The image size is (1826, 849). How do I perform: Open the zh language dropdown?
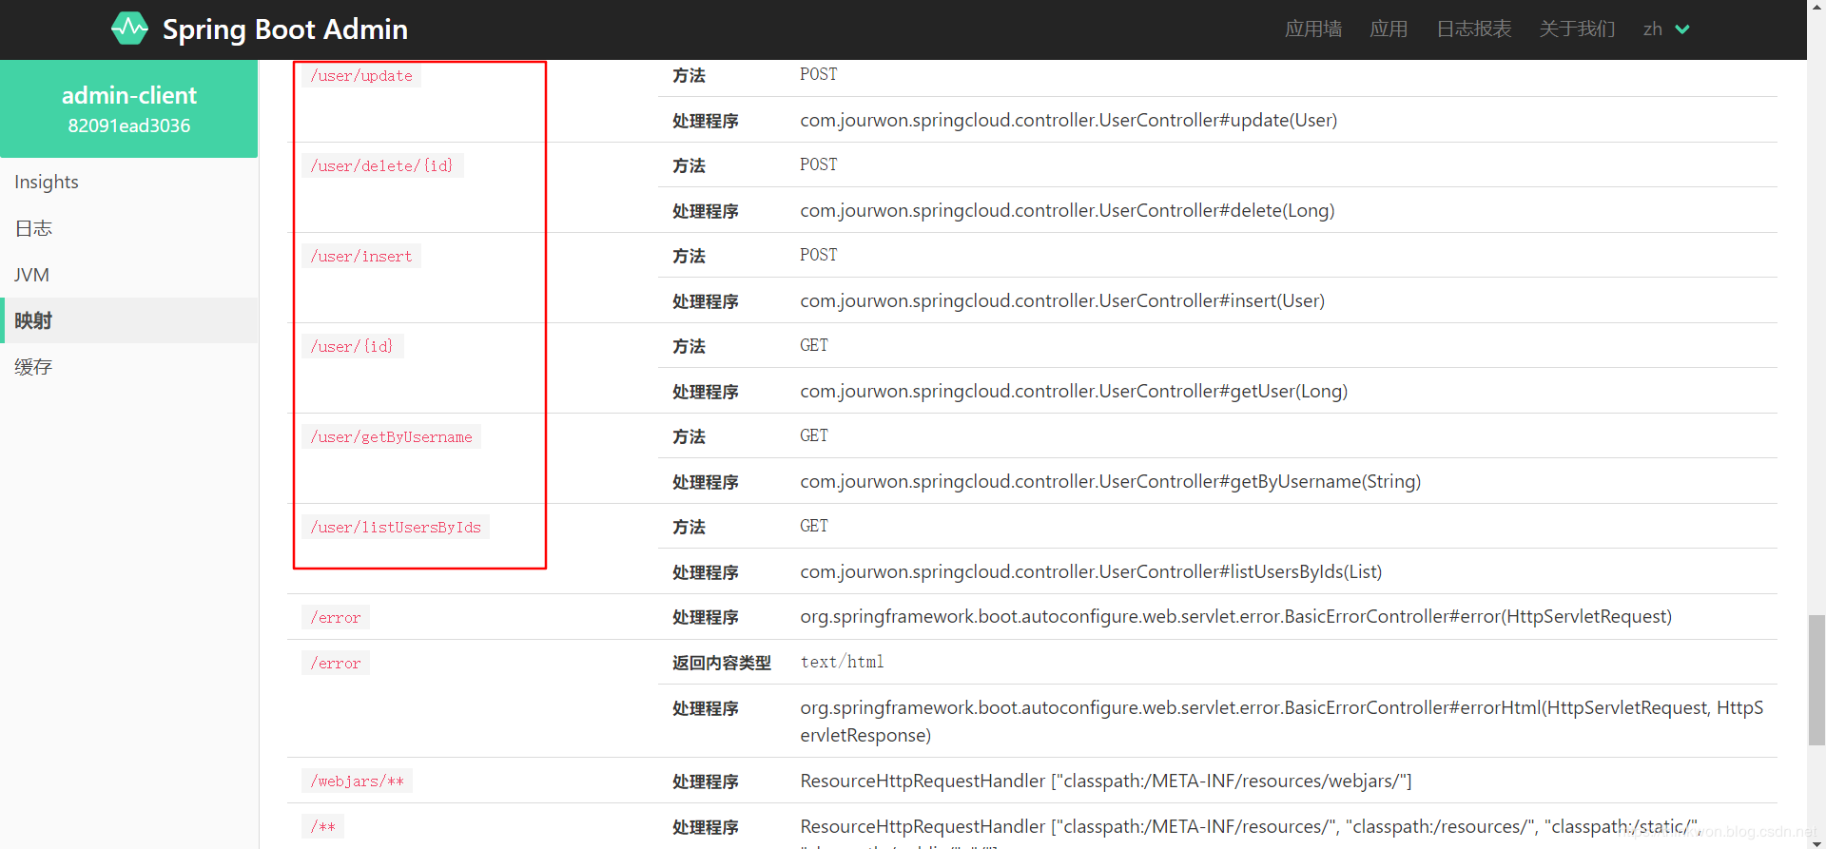coord(1665,29)
